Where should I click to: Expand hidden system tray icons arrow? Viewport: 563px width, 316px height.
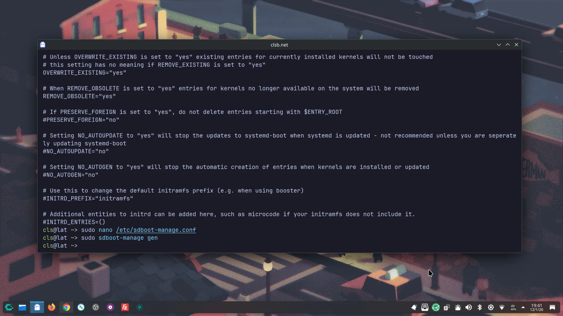(x=523, y=307)
